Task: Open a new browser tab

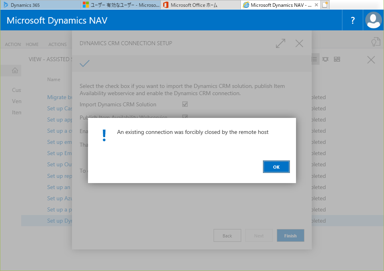Action: [x=325, y=5]
